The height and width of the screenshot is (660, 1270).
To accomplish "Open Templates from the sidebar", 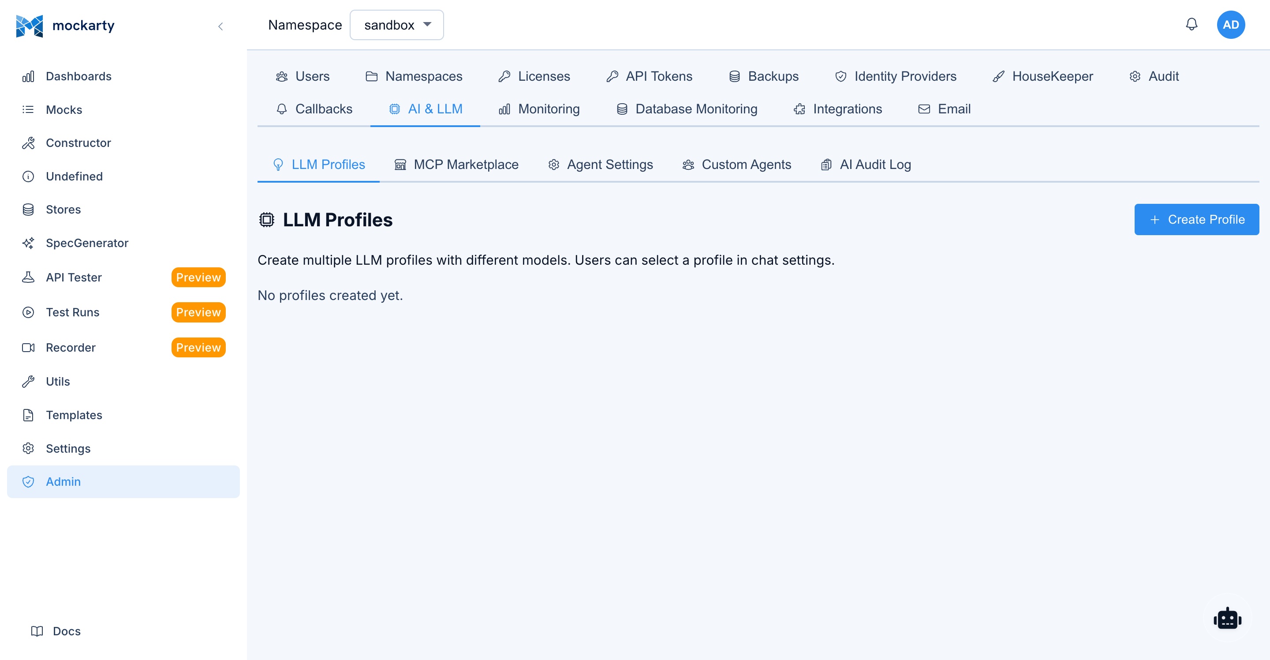I will (x=123, y=415).
